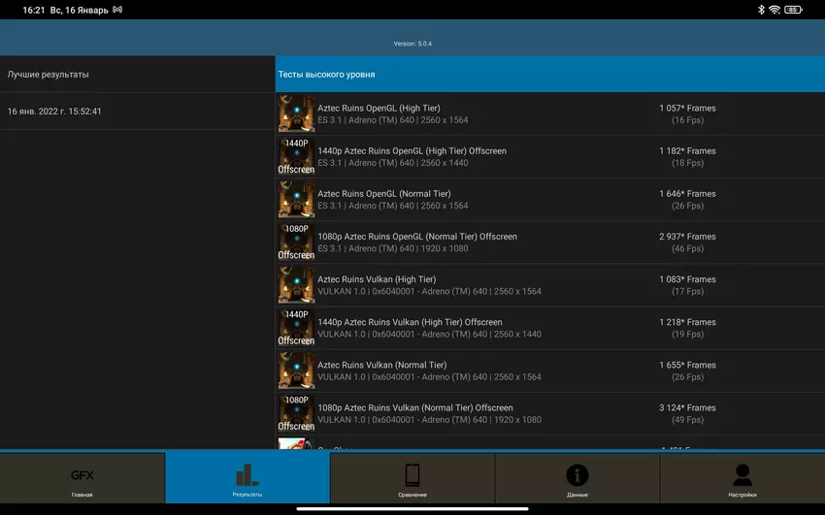This screenshot has width=825, height=515.
Task: Click the Тесты высокого уровня header
Action: 549,75
